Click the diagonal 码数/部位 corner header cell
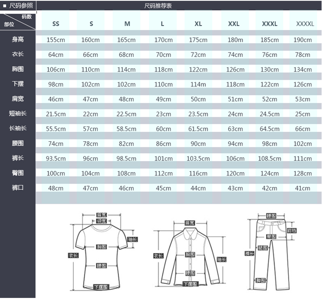The width and height of the screenshot is (322, 300). point(18,21)
